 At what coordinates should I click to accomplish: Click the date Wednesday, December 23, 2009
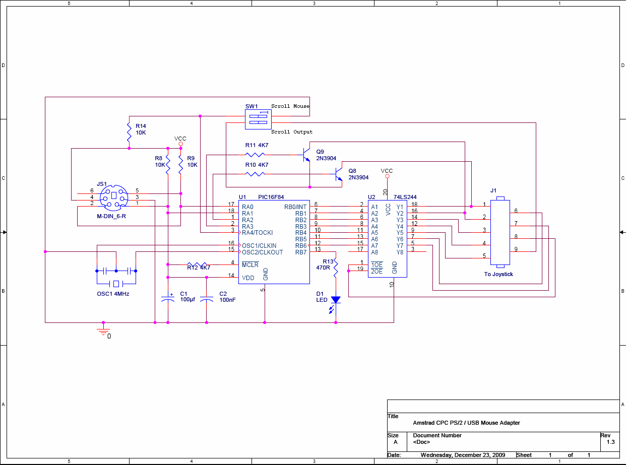(x=463, y=455)
